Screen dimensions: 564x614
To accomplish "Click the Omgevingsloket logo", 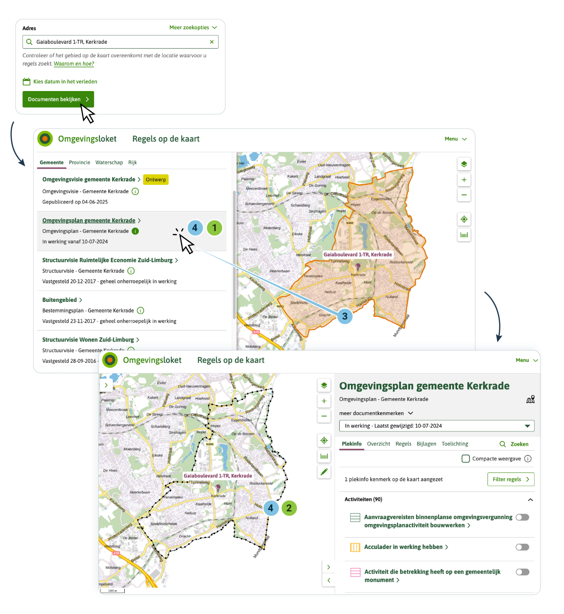I will 44,139.
